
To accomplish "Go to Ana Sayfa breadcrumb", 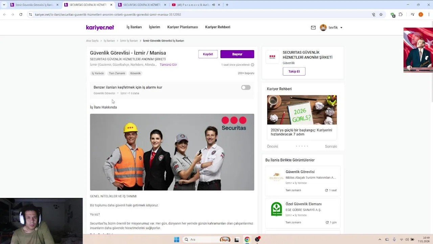I will click(92, 41).
